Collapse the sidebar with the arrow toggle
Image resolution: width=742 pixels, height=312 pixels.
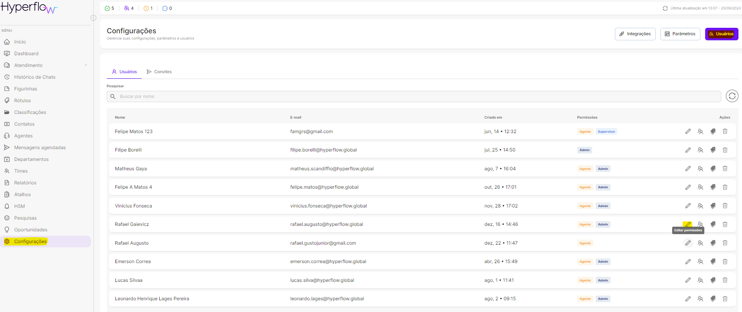(93, 18)
